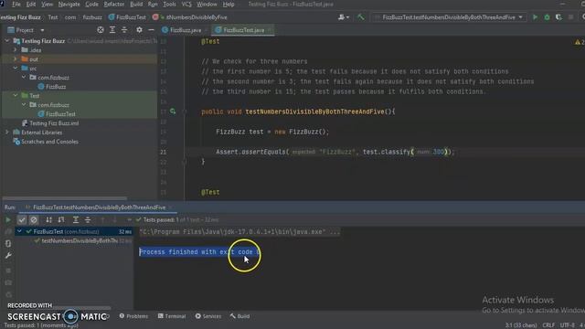This screenshot has height=329, width=585.
Task: Open the Help menu
Action: tap(229, 4)
